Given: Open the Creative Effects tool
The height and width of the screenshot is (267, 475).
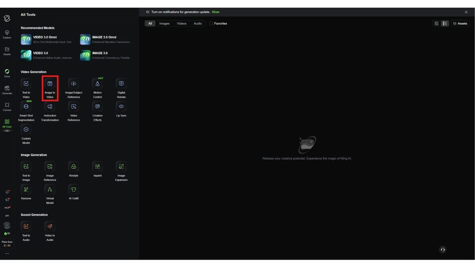Looking at the screenshot, I should (97, 111).
